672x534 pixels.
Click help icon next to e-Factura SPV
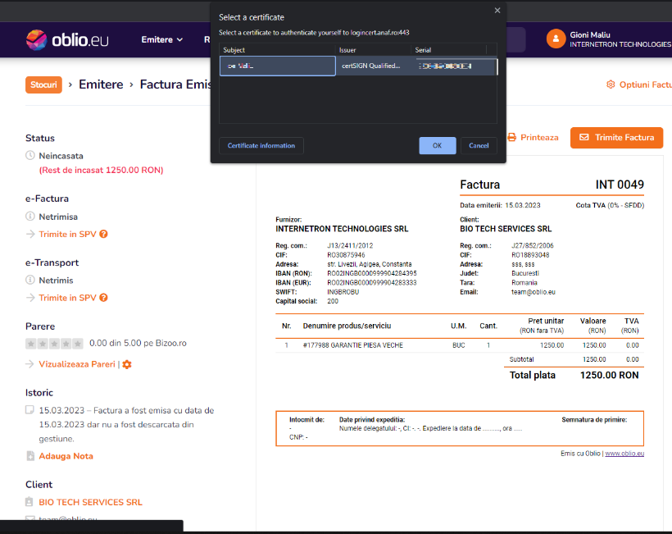click(103, 234)
